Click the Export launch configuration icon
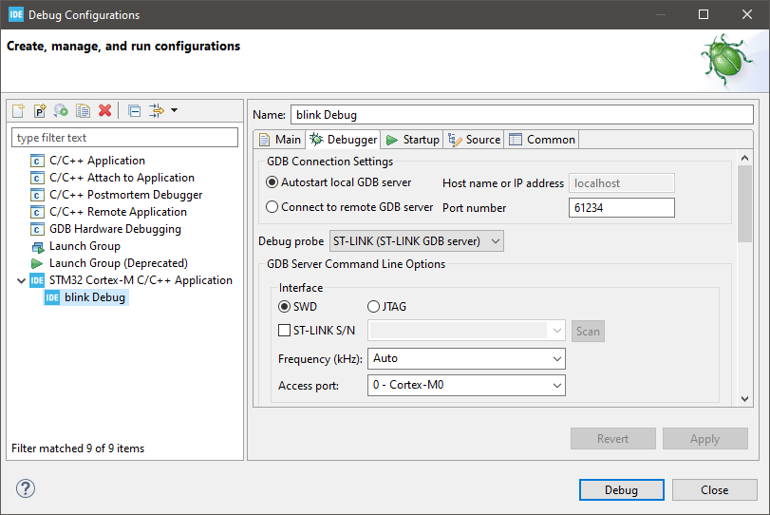 pyautogui.click(x=62, y=110)
